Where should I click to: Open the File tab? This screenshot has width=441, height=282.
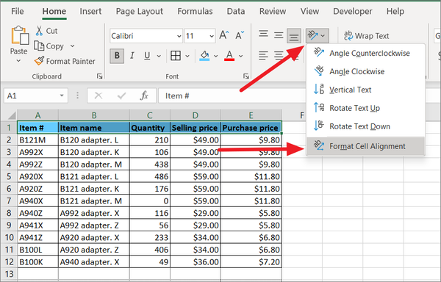(18, 11)
